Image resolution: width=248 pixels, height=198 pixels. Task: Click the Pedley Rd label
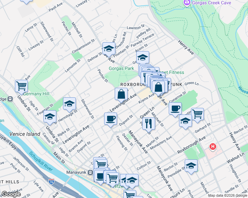pyautogui.click(x=143, y=33)
